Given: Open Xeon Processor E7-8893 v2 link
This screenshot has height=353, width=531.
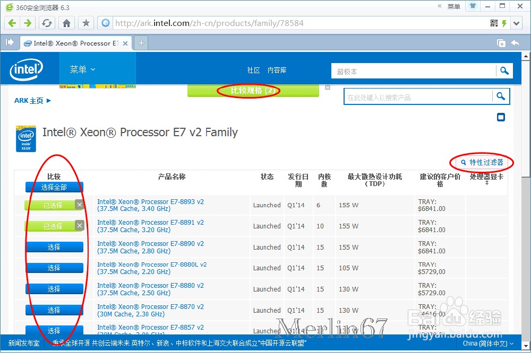Looking at the screenshot, I should (150, 205).
